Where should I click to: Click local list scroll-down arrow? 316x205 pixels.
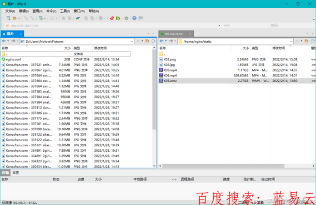(x=154, y=166)
